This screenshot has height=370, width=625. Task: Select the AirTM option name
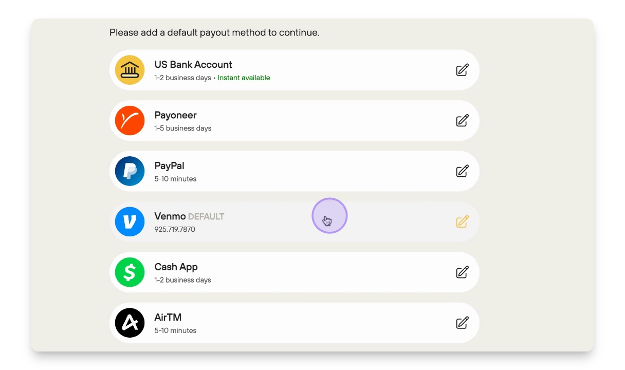(x=168, y=317)
